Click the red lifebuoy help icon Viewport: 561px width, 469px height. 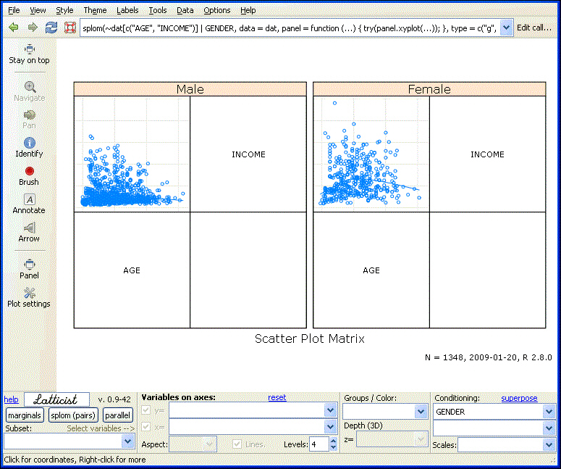(x=70, y=28)
